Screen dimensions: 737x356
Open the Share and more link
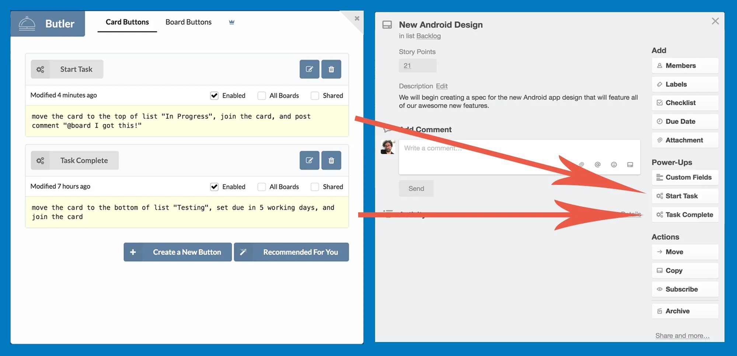click(682, 336)
